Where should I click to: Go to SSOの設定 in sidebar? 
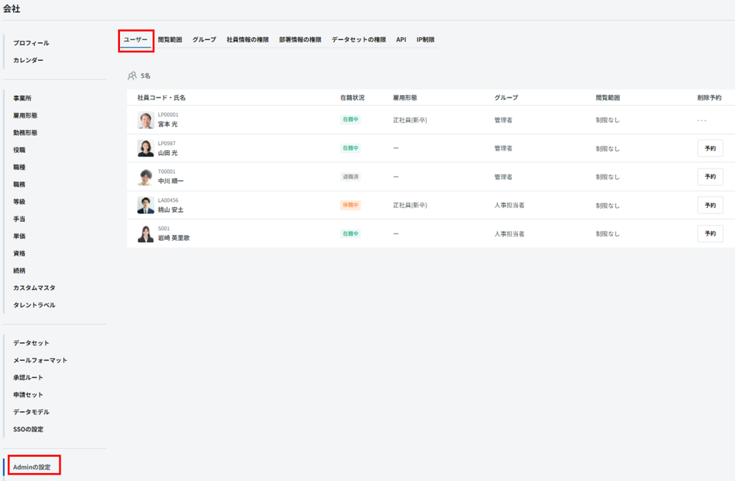click(29, 430)
